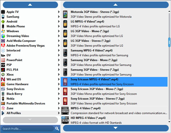Click the profile list scrollbar thumb
This screenshot has height=133, width=171.
(x=169, y=42)
